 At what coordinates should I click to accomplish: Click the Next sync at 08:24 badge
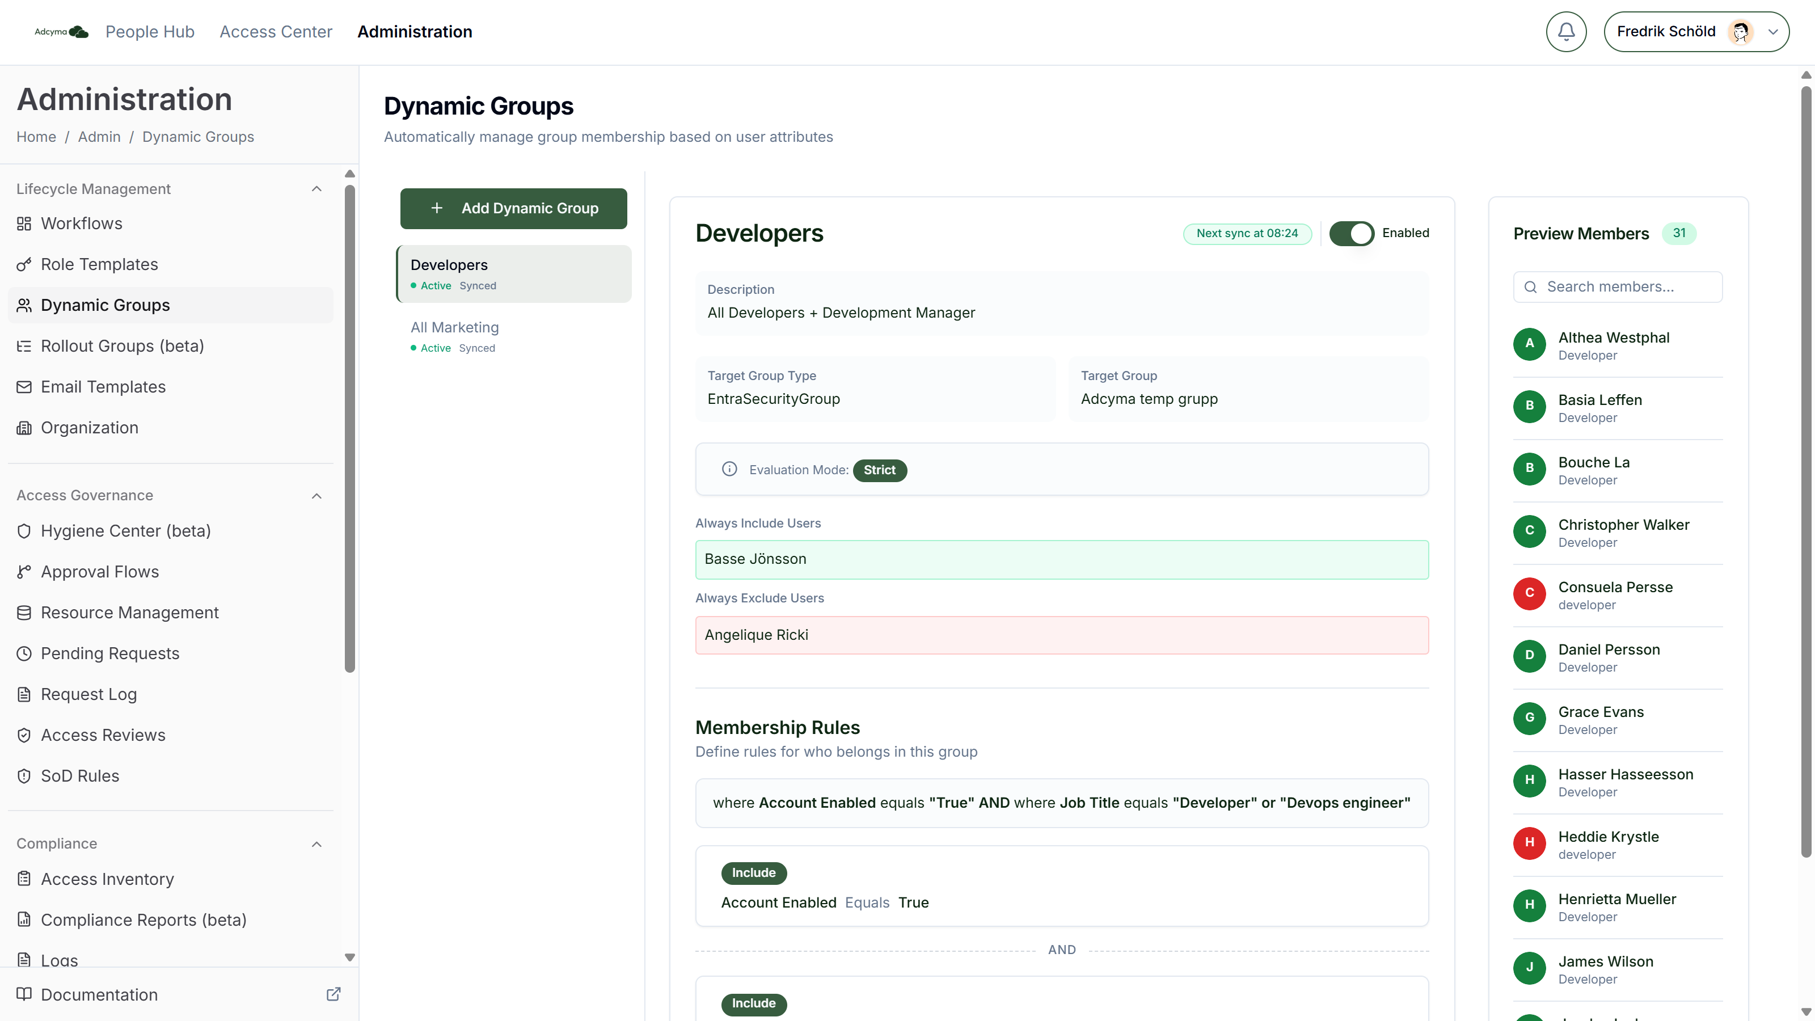point(1247,233)
